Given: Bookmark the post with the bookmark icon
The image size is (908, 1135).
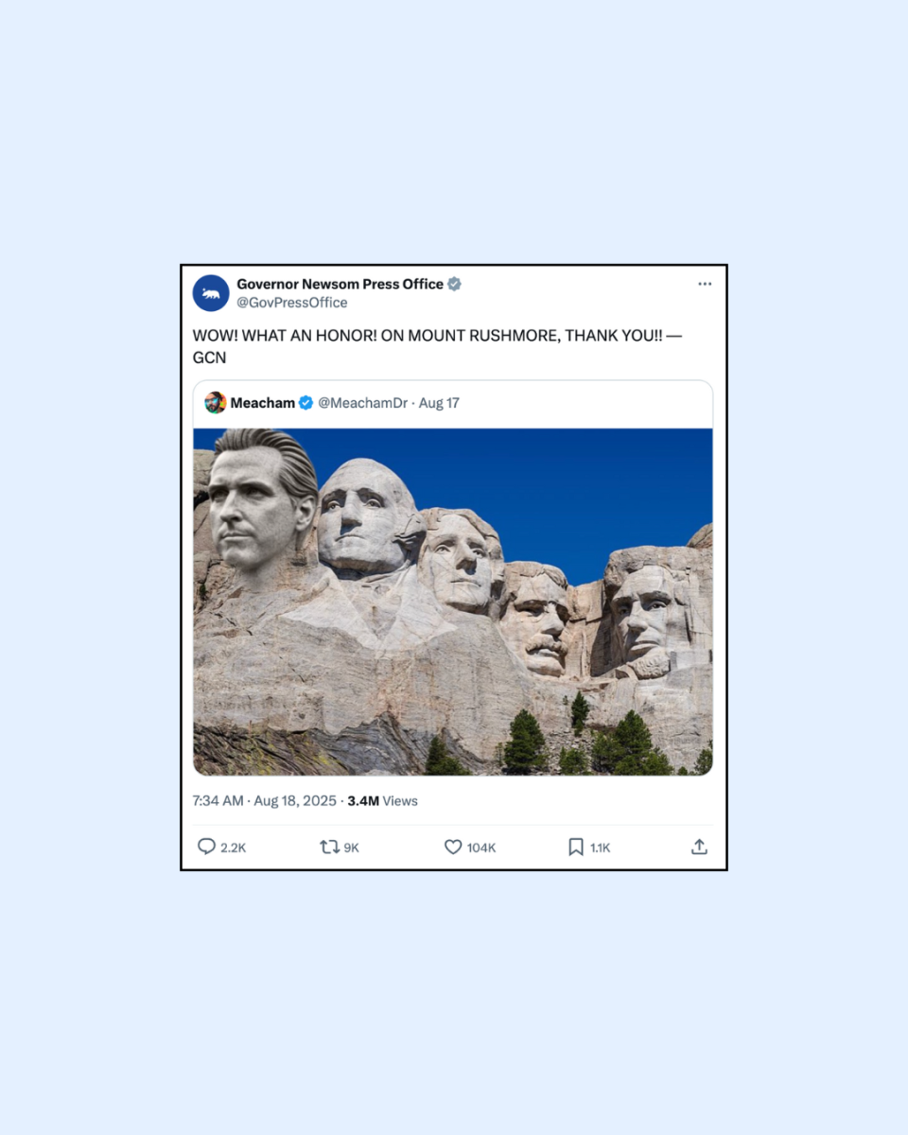Looking at the screenshot, I should point(575,847).
